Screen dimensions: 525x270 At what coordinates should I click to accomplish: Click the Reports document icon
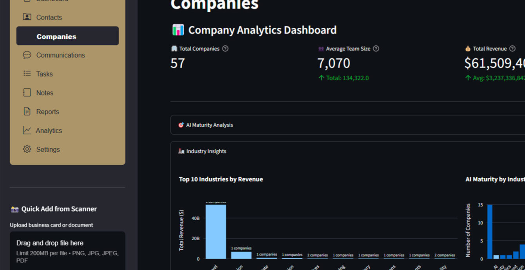(x=27, y=112)
